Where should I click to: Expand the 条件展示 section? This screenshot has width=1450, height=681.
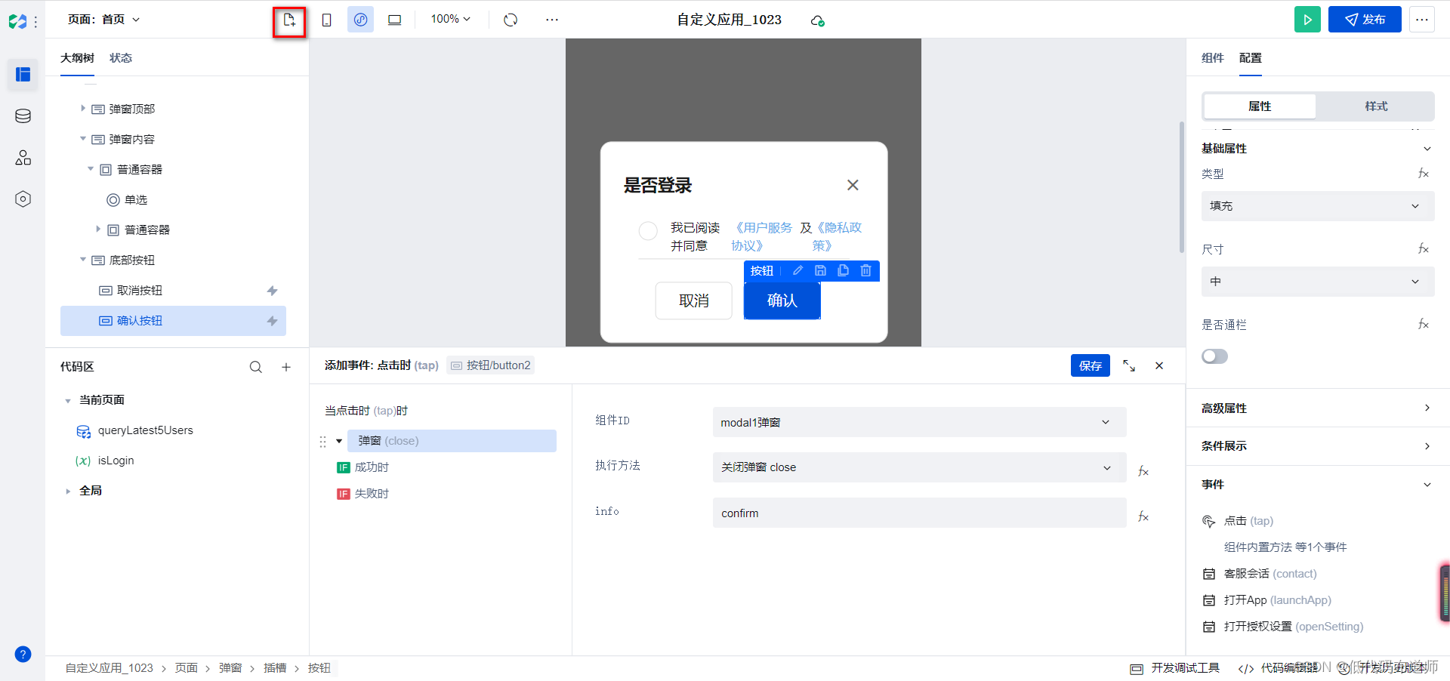pos(1317,446)
